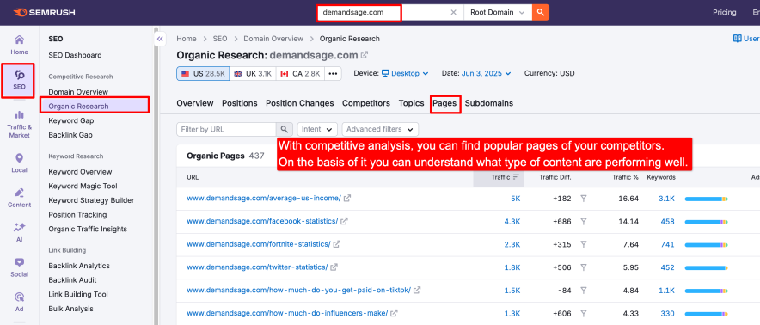Open Traffic & Market sidebar icon

[x=20, y=124]
